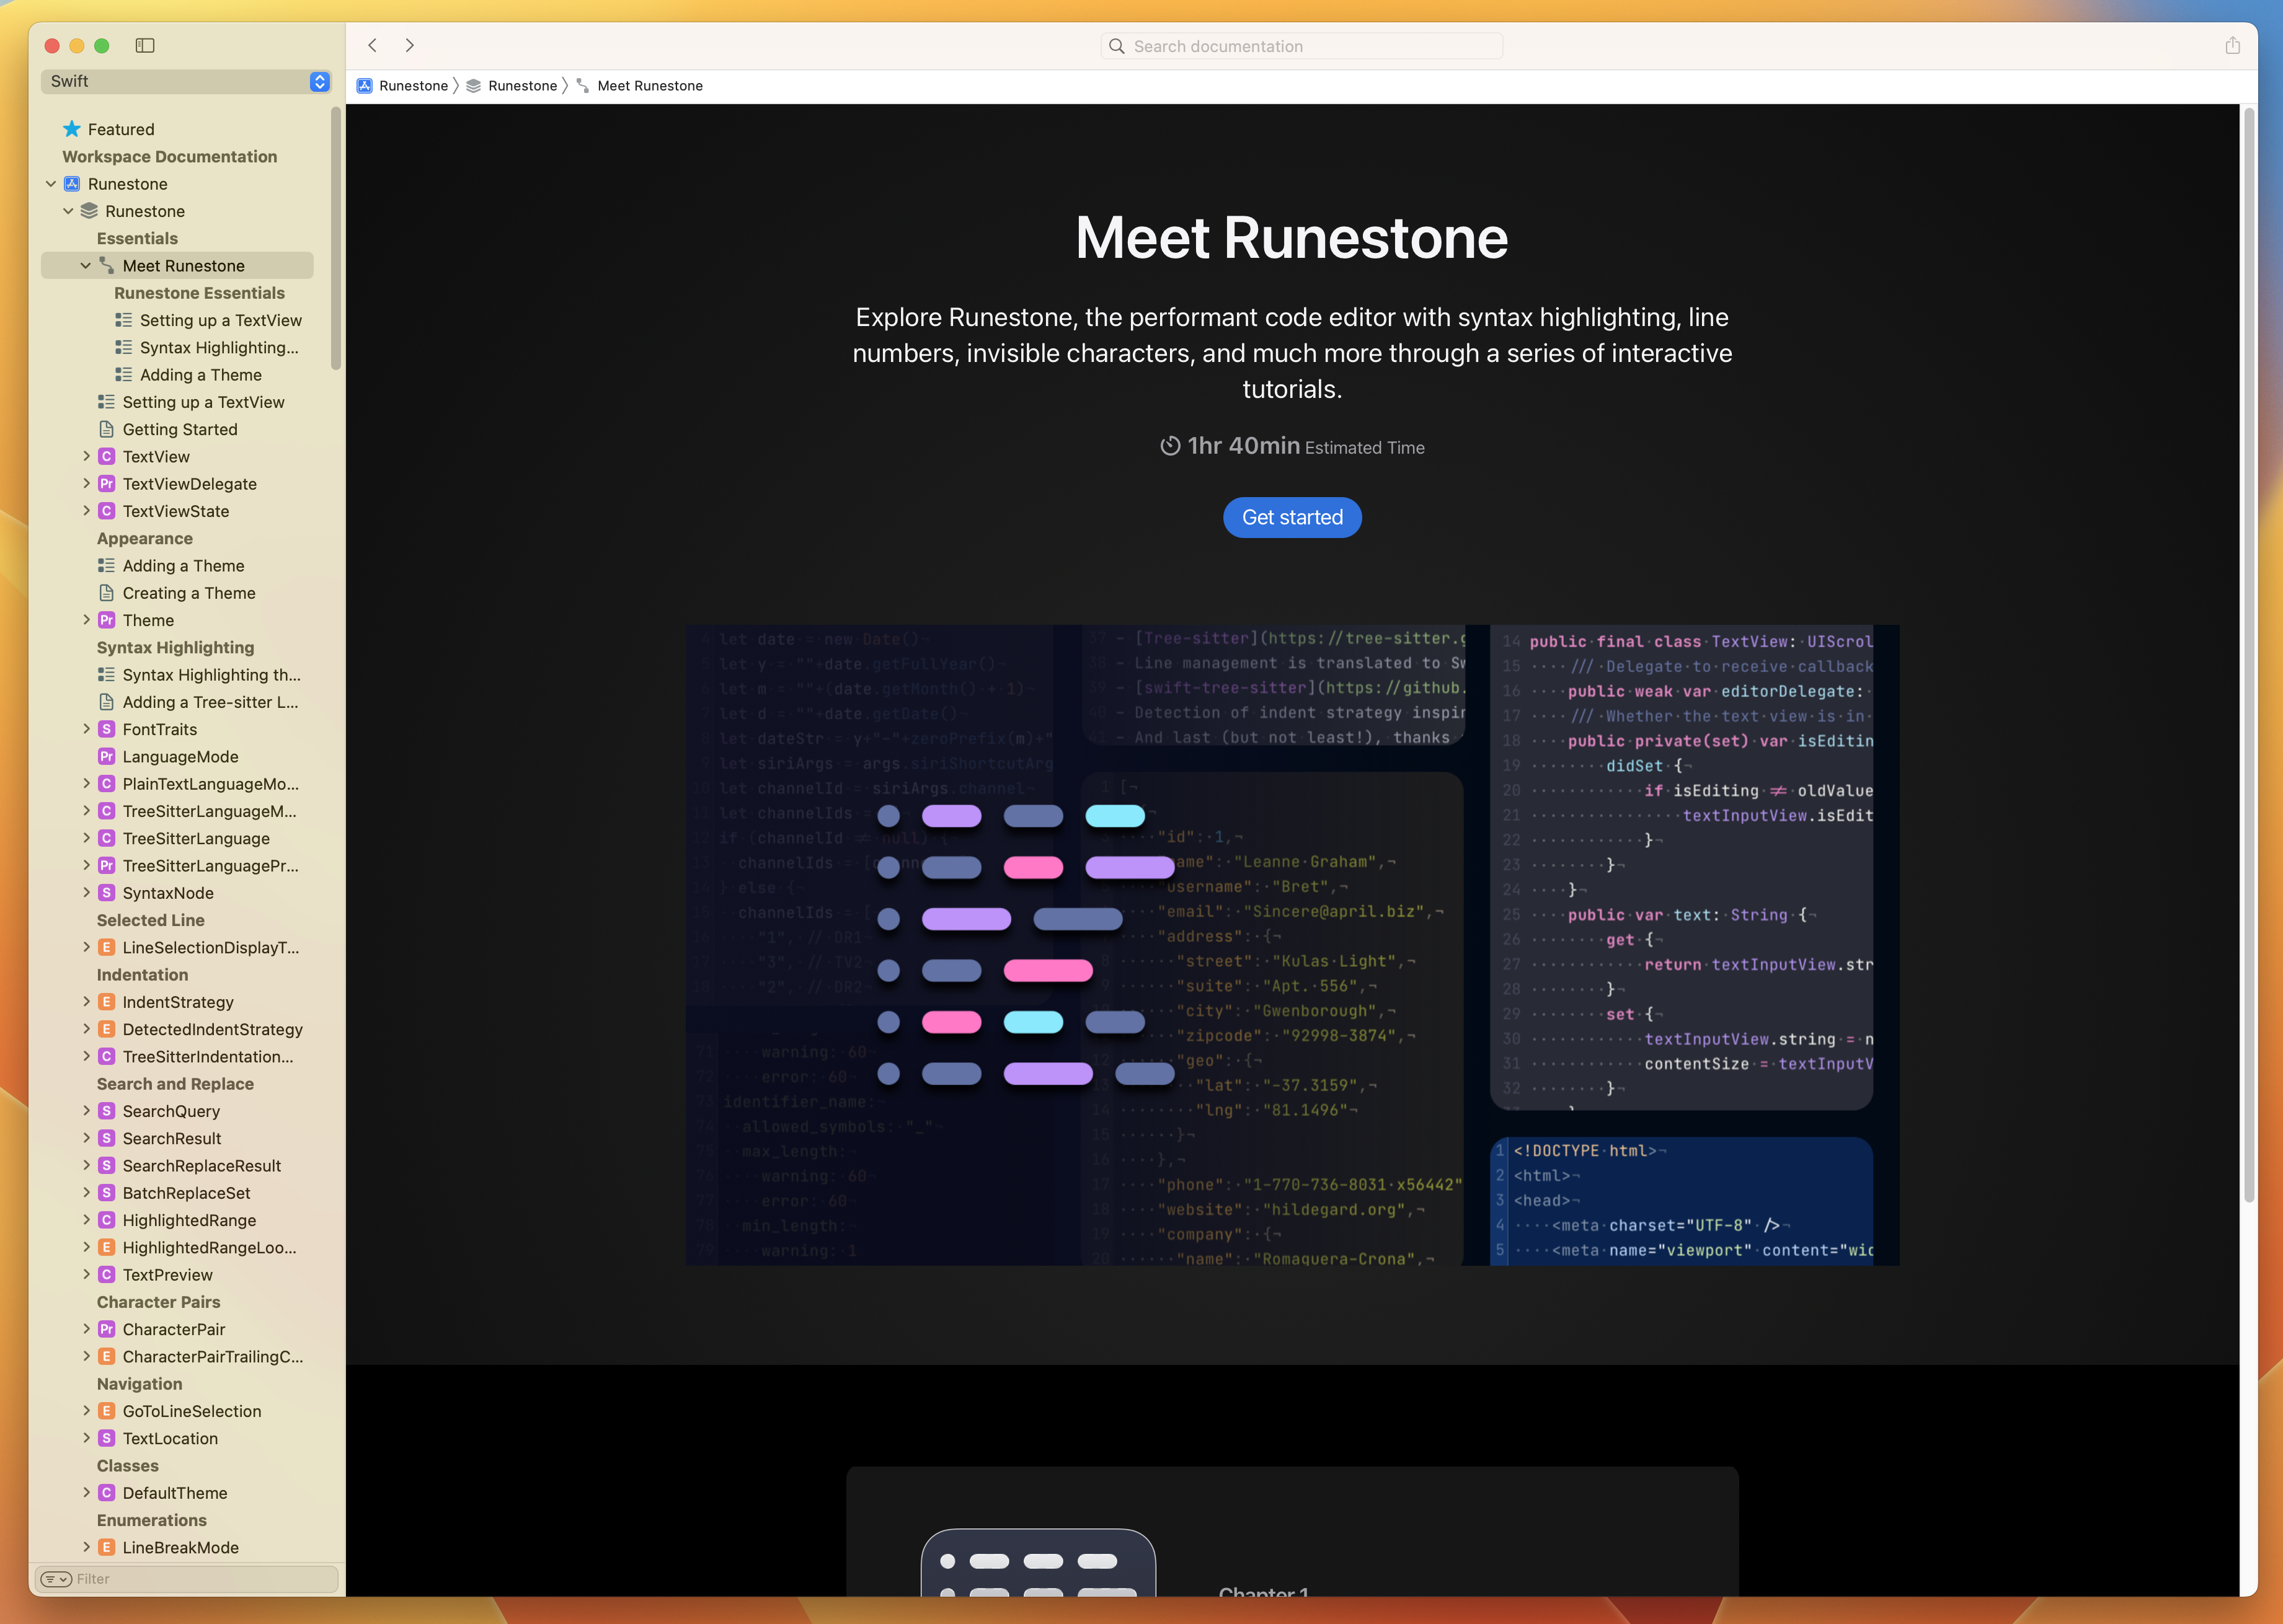
Task: Collapse the top-level Runestone workspace item
Action: click(x=51, y=184)
